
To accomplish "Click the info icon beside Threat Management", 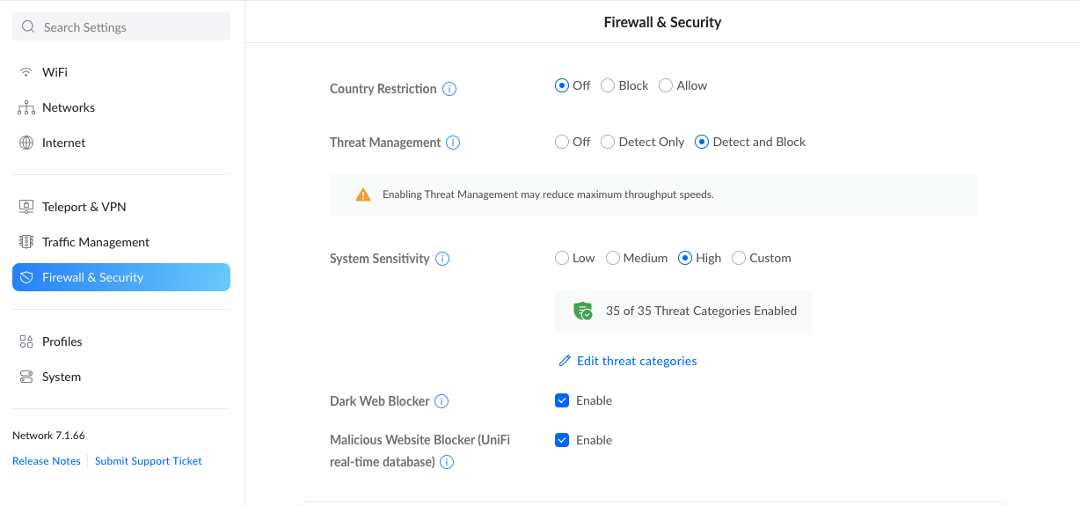I will tap(453, 143).
